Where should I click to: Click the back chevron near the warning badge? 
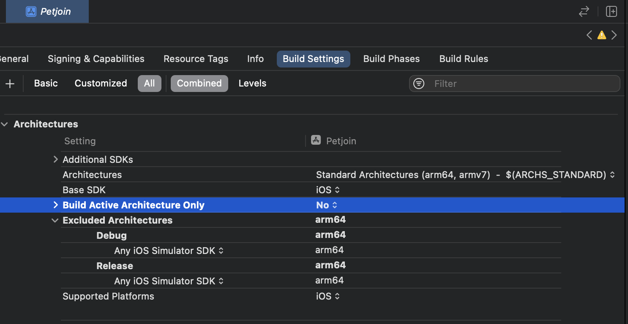tap(589, 35)
